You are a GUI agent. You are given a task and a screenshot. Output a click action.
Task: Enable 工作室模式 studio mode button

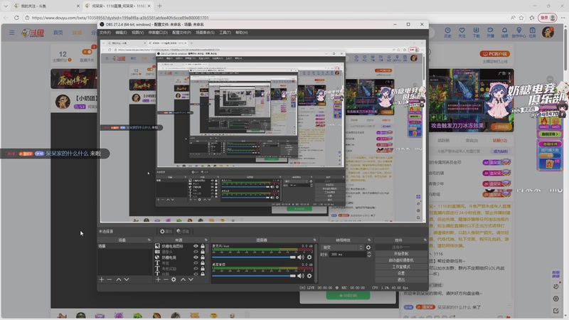[x=400, y=267]
